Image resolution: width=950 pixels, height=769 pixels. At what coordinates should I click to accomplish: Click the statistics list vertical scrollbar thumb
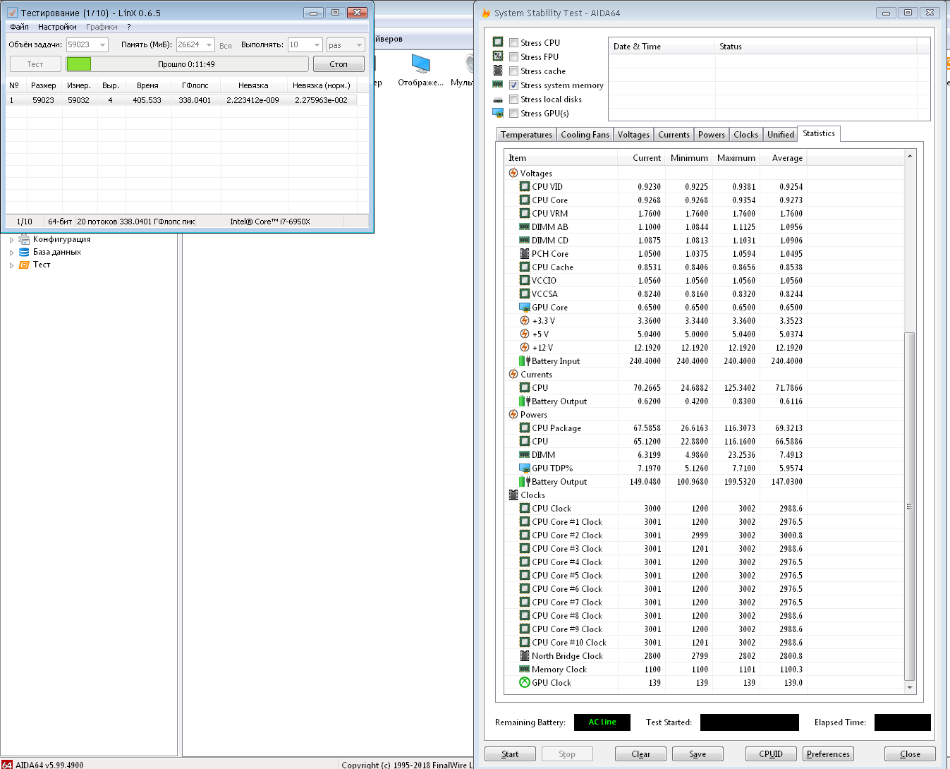(909, 506)
